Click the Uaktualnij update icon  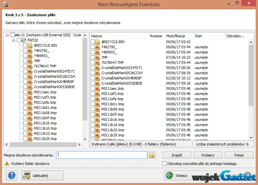point(27,175)
